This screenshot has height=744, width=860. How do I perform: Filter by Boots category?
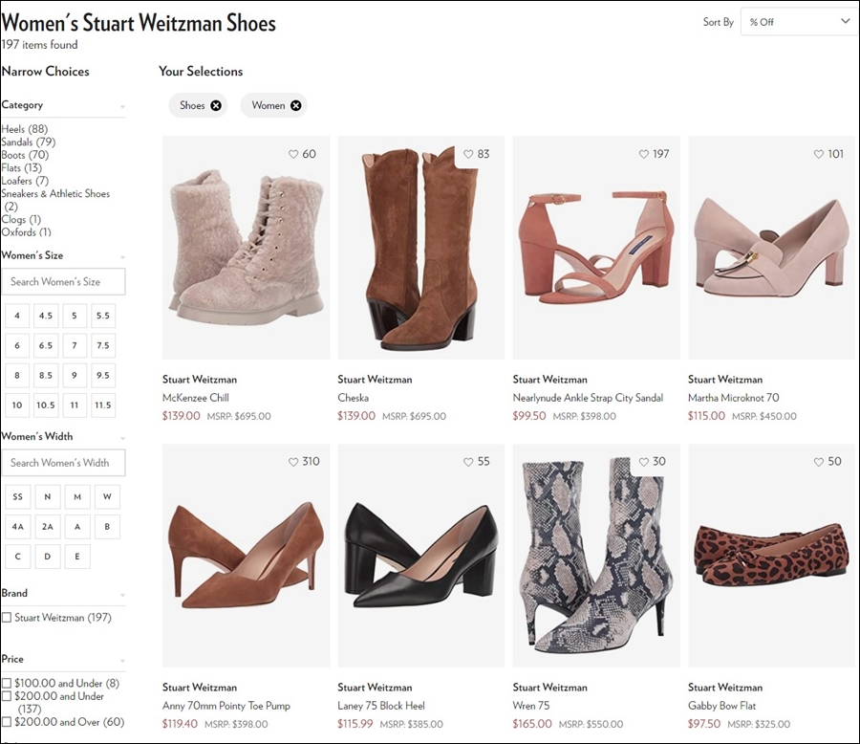(x=25, y=155)
